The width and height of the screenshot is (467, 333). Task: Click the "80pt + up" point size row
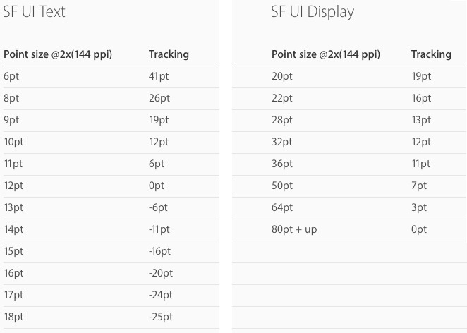[x=294, y=229]
